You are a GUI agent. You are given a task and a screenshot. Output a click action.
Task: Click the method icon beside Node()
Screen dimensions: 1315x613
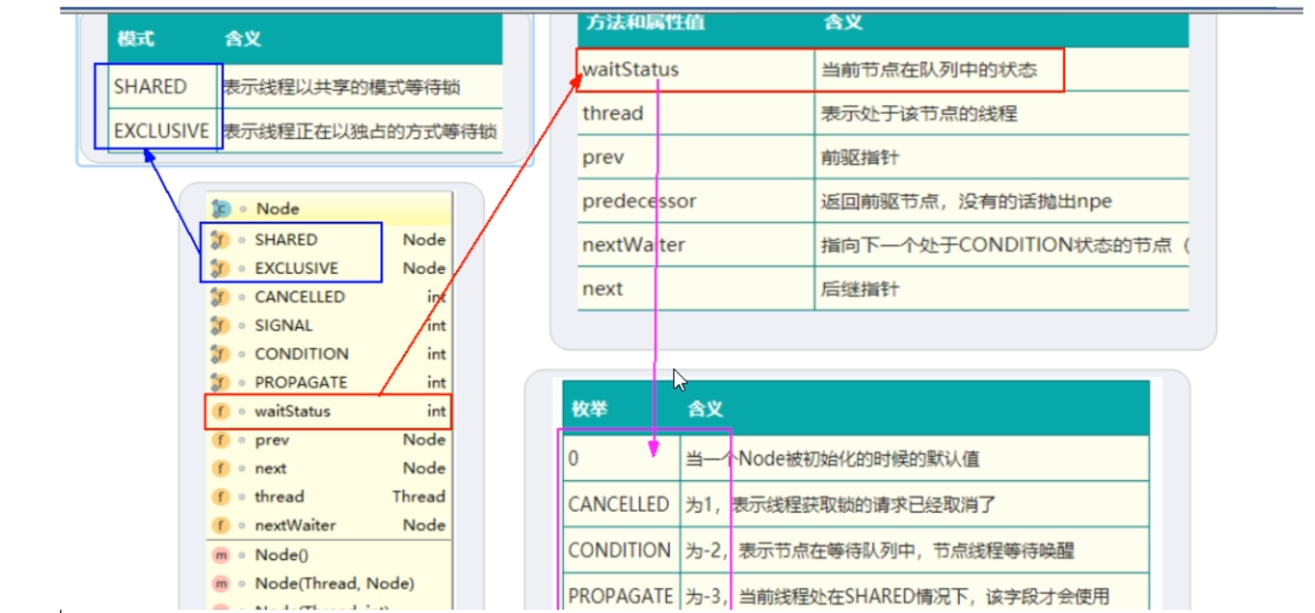point(221,555)
